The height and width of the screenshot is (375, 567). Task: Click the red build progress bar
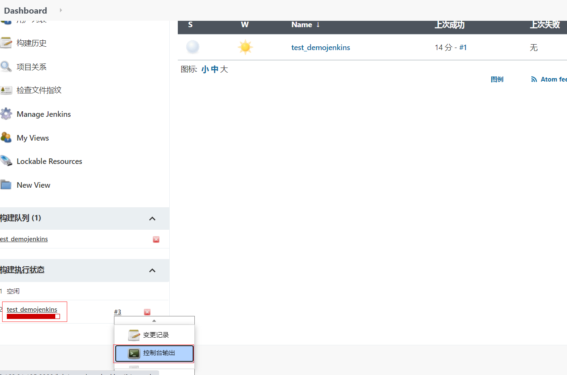click(x=33, y=316)
